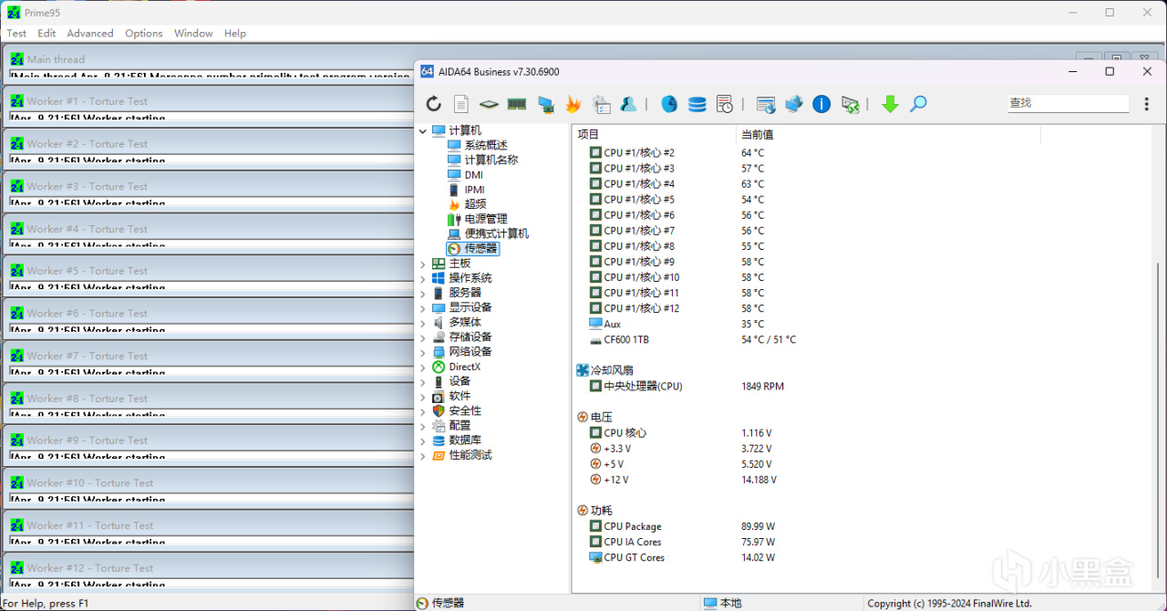Expand the 显示设备 tree node
The image size is (1167, 611).
coord(423,308)
